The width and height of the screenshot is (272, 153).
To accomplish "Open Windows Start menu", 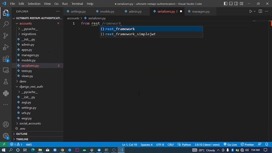I will point(3,150).
